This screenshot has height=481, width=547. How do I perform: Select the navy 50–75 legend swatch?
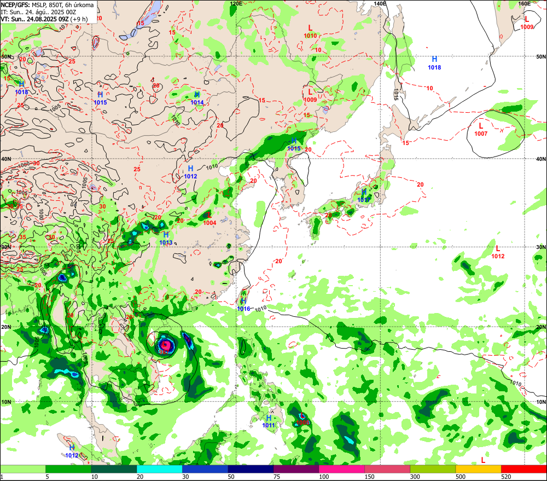[251, 469]
